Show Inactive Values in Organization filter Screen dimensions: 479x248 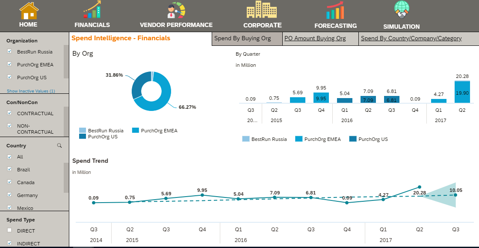pos(31,91)
